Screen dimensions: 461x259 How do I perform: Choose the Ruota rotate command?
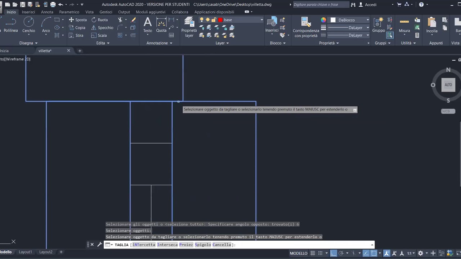(99, 20)
